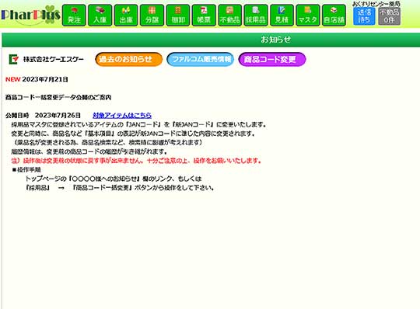
Task: Open the 出庫 stock dispatch icon
Action: pyautogui.click(x=126, y=16)
